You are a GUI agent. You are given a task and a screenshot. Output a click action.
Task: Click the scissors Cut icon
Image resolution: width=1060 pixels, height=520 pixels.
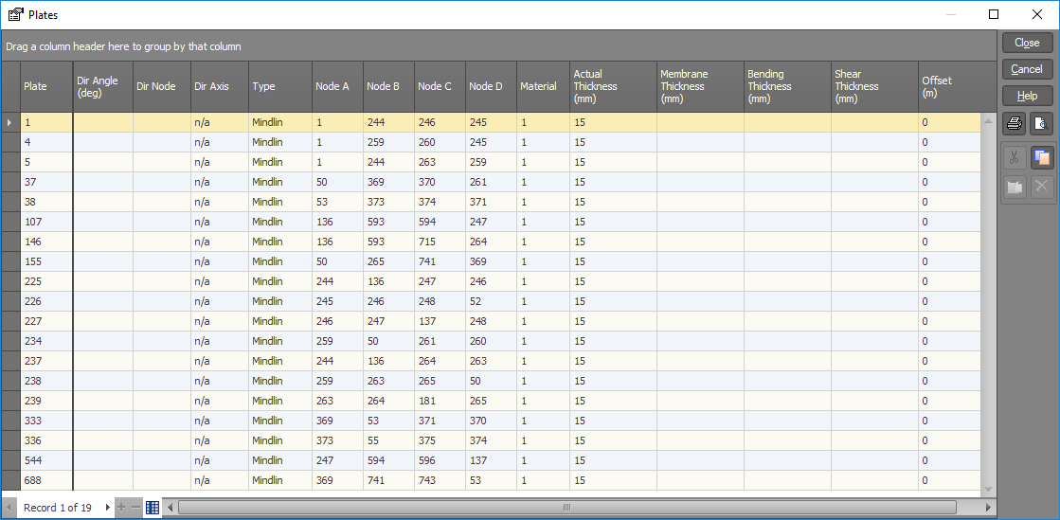[x=1014, y=157]
